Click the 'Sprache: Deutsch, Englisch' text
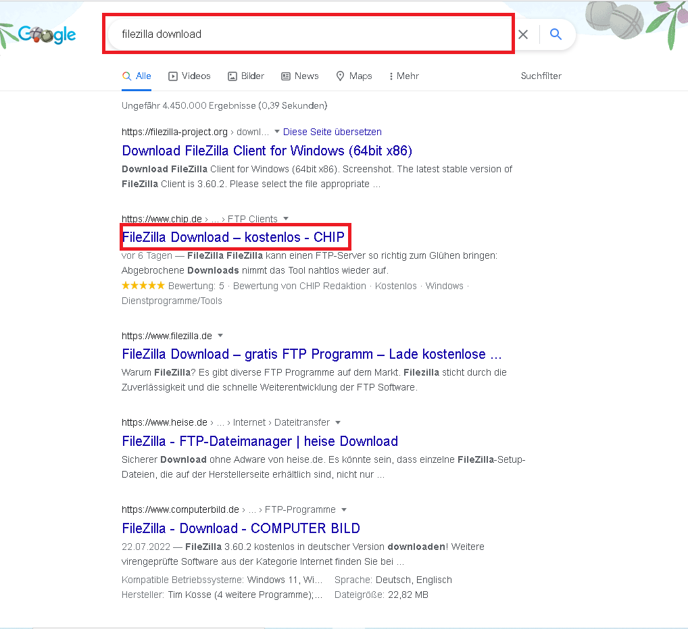This screenshot has height=629, width=688. [393, 580]
